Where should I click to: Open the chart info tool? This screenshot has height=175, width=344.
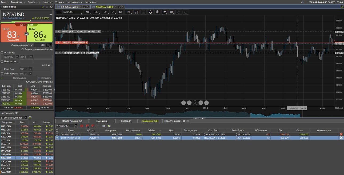[129, 12]
